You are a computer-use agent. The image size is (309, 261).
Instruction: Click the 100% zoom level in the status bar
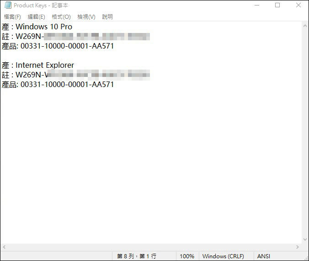click(x=186, y=256)
